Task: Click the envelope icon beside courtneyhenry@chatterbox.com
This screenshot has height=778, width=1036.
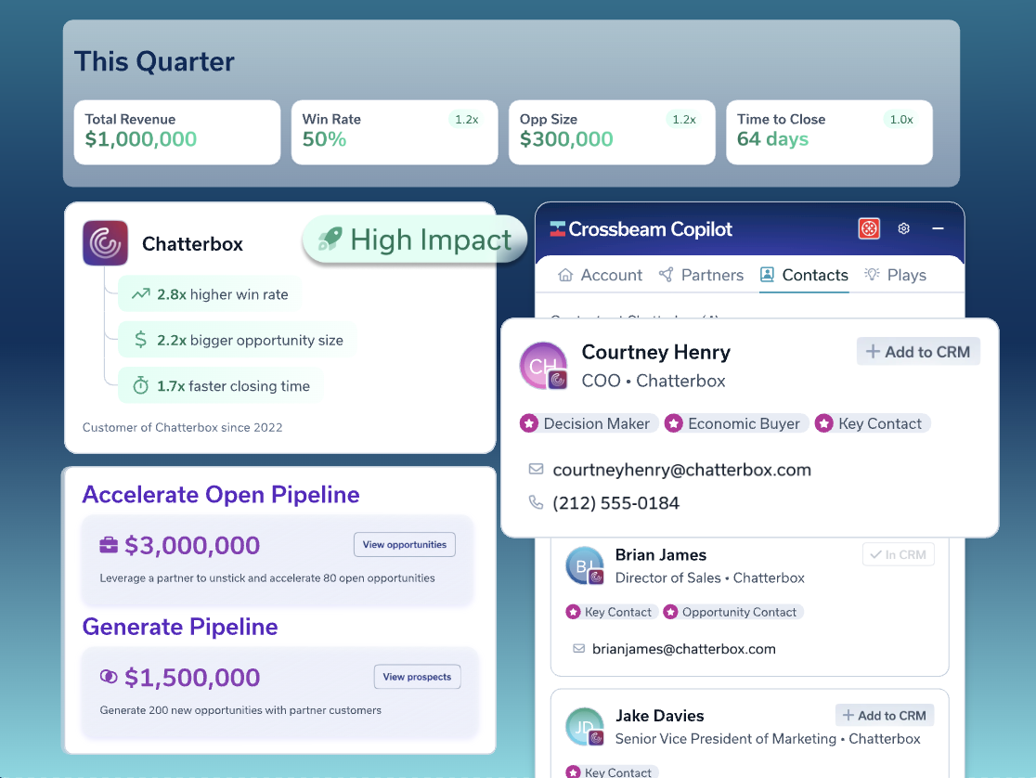Action: [536, 470]
